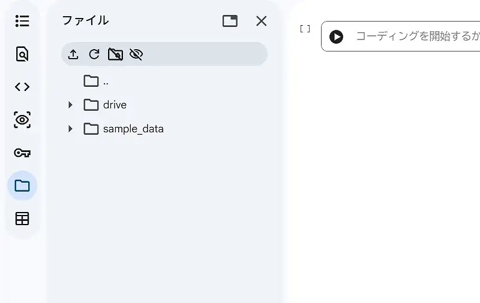The width and height of the screenshot is (480, 303).
Task: Mount Google Drive from the toolbar
Action: (115, 54)
